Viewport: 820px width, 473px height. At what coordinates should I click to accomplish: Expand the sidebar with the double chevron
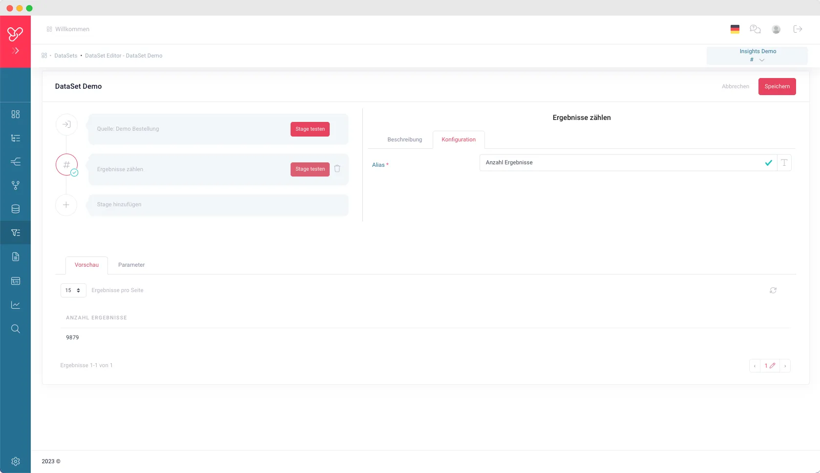point(16,51)
